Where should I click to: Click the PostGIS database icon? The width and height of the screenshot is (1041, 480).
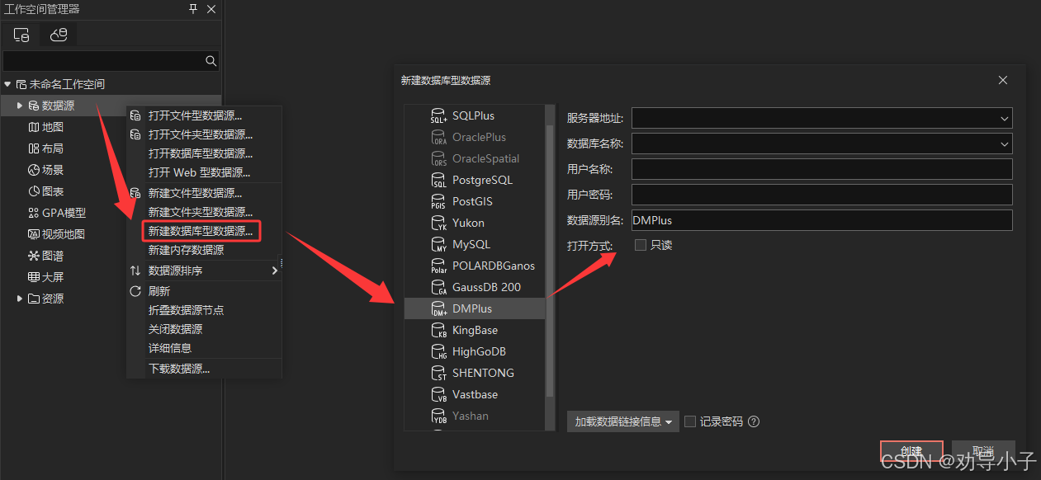coord(439,201)
